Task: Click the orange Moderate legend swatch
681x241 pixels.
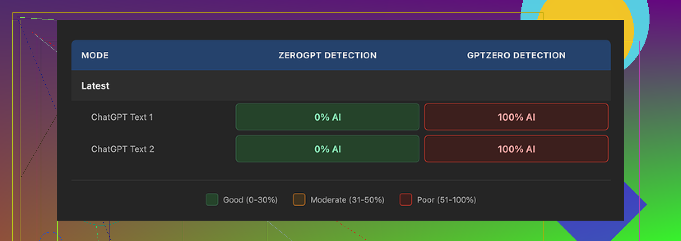Action: pos(299,200)
